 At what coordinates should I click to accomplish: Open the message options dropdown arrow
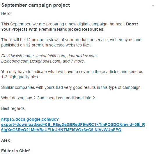point(153,6)
